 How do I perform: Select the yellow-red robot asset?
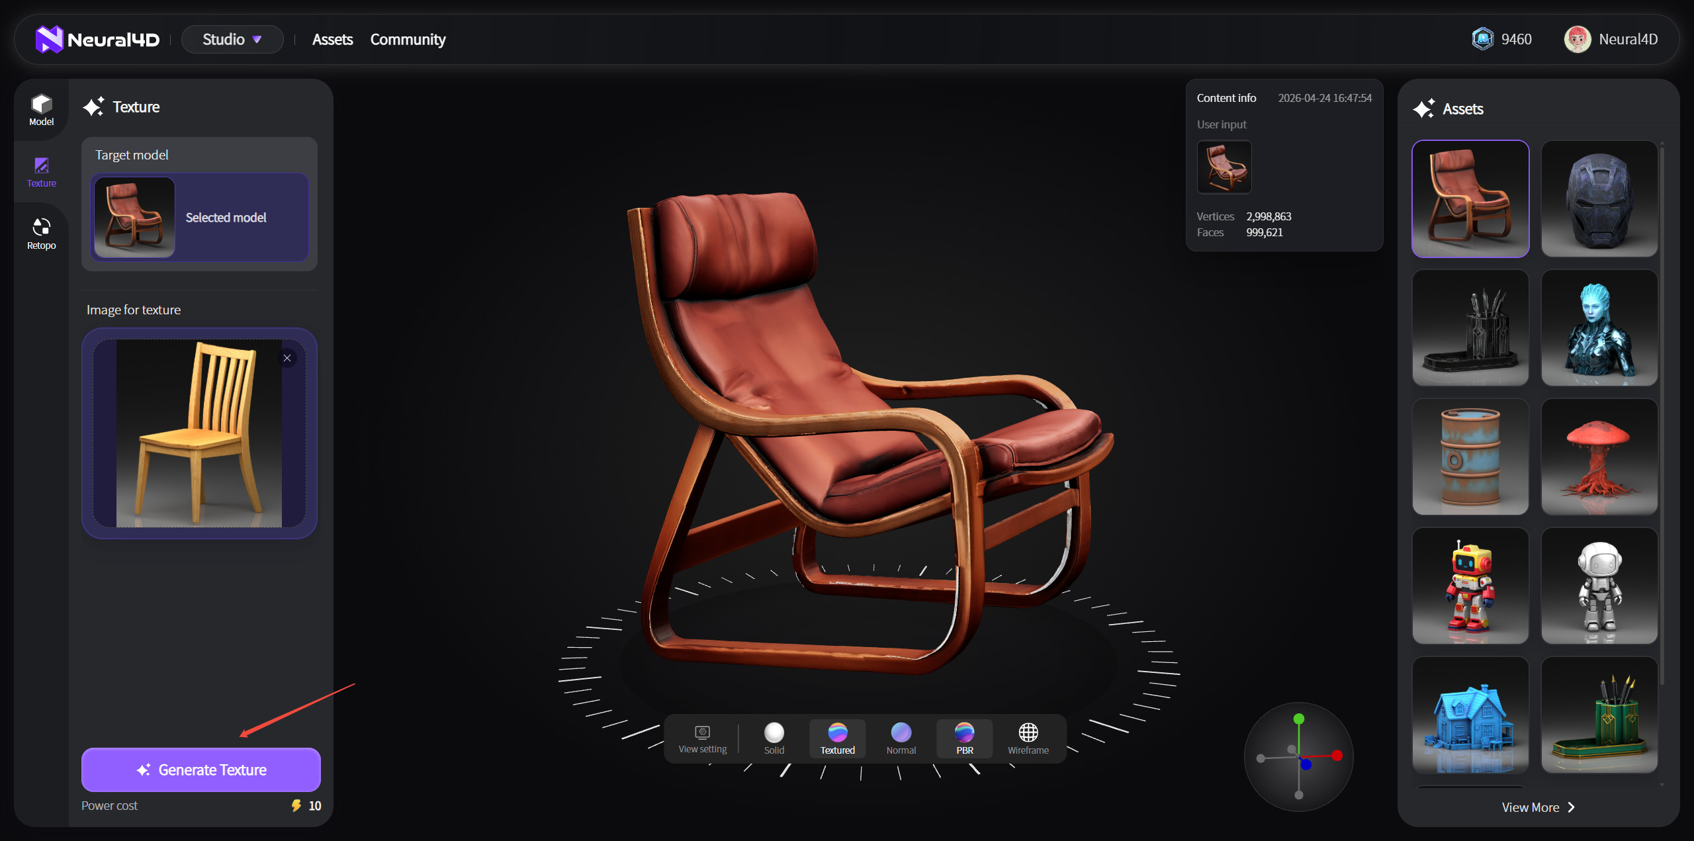click(1470, 586)
